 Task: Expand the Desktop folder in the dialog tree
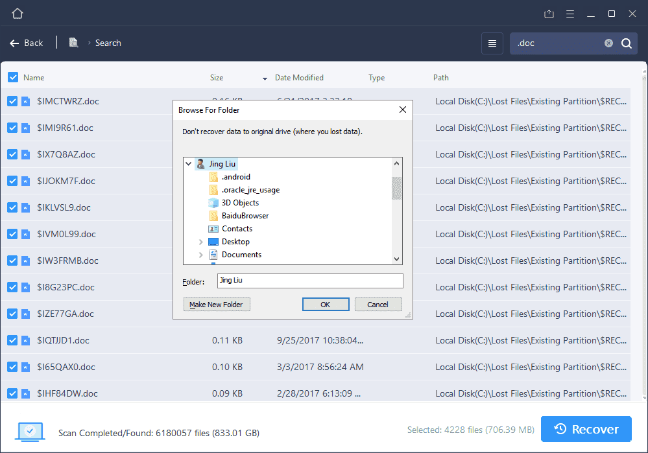tap(200, 241)
